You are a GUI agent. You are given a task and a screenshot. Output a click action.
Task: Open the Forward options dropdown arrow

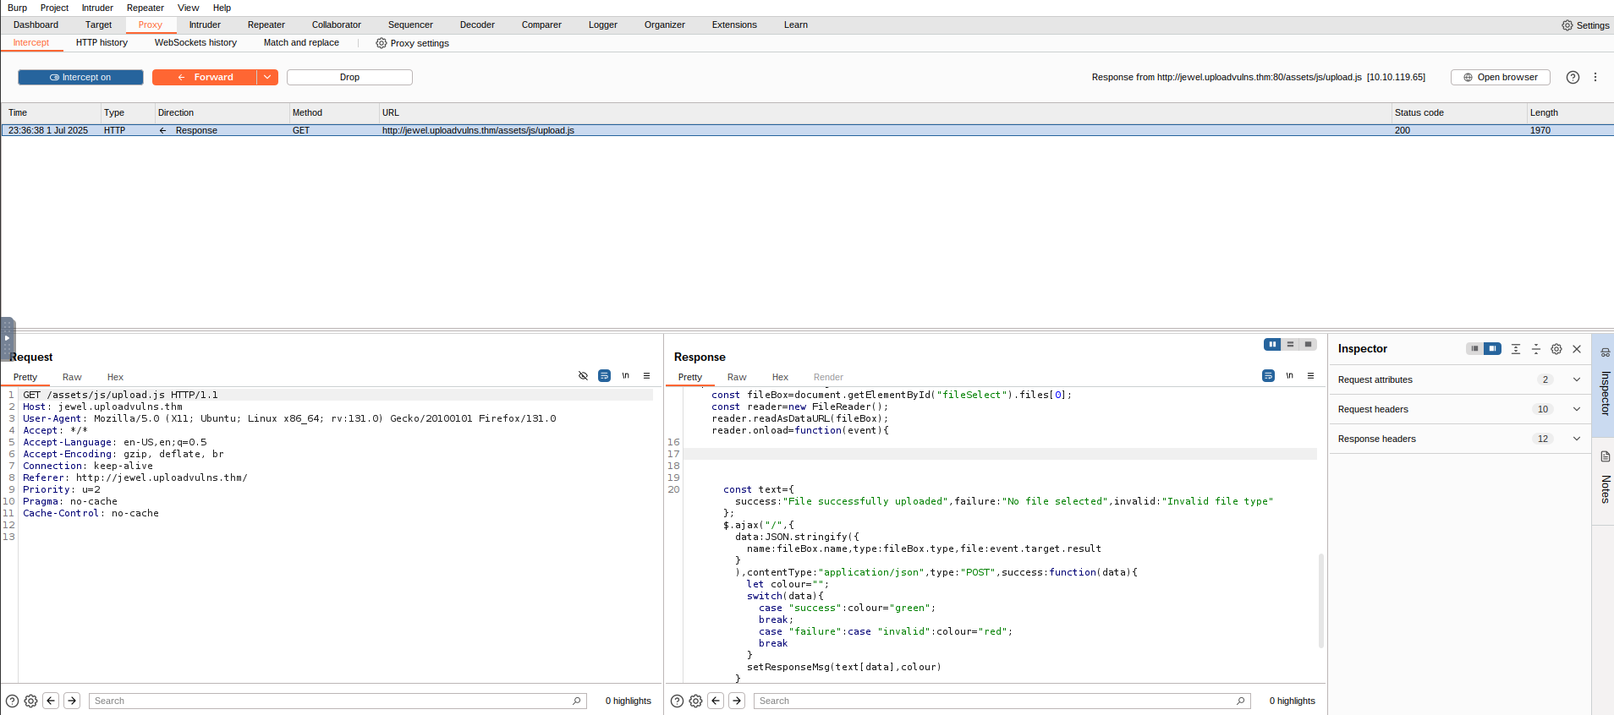point(267,77)
